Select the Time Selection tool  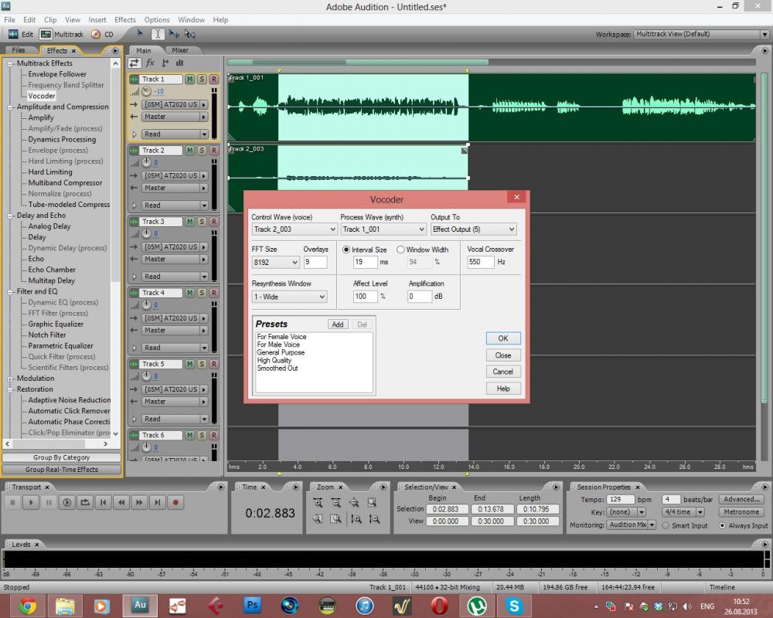click(157, 33)
